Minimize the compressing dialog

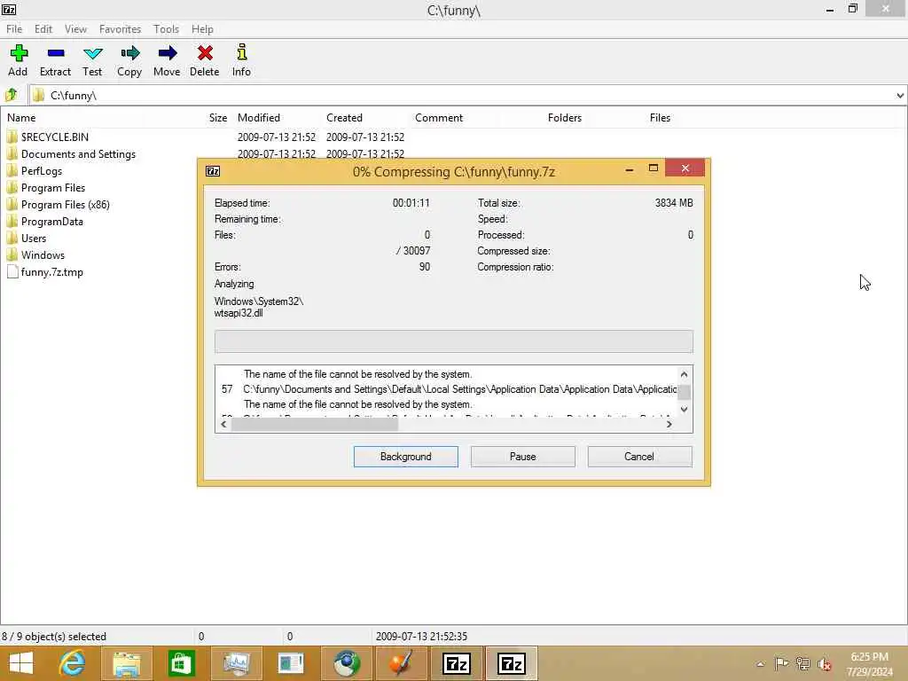pos(630,169)
